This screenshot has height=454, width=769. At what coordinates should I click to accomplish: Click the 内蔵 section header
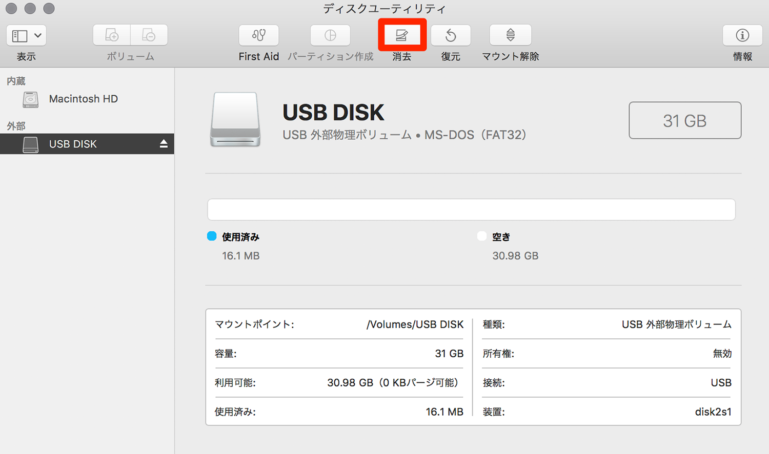click(x=16, y=81)
